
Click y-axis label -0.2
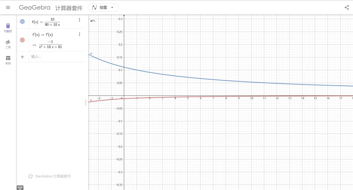coord(120,146)
